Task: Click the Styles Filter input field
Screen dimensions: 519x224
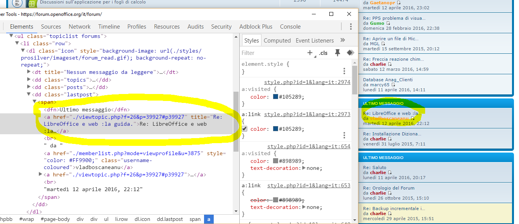Action: point(272,53)
